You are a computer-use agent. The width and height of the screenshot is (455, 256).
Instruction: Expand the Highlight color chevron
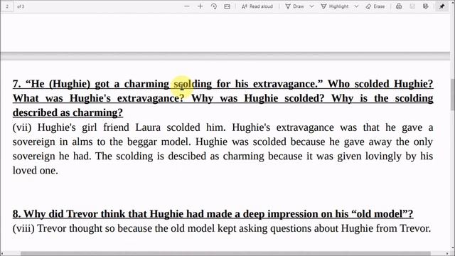pyautogui.click(x=356, y=6)
